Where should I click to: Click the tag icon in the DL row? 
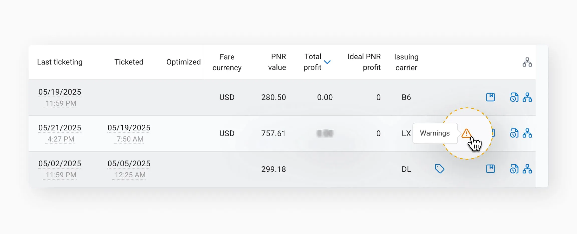[x=440, y=169]
